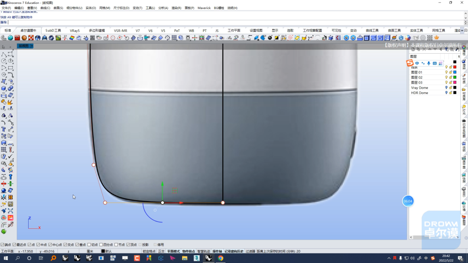Click the check mark icon in left sidebar

click(10, 156)
